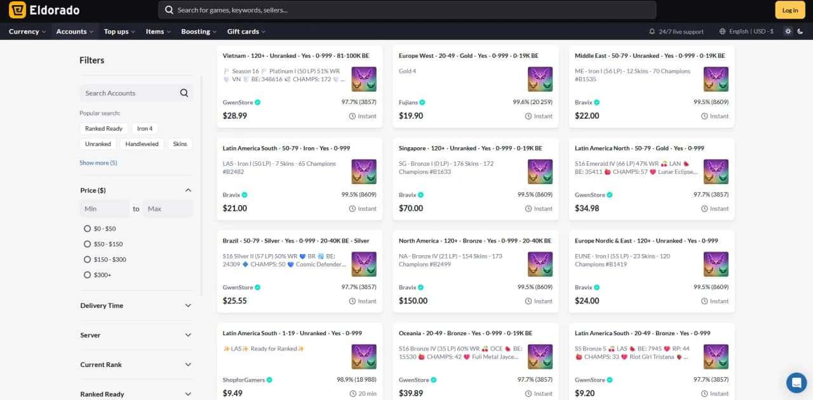
Task: Click the account thumbnail on the $150.00 listing
Action: (540, 264)
